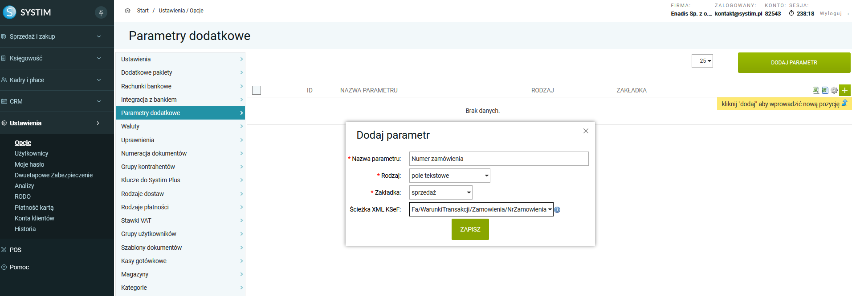The image size is (852, 296).
Task: Click the home icon in breadcrumb
Action: [x=128, y=11]
